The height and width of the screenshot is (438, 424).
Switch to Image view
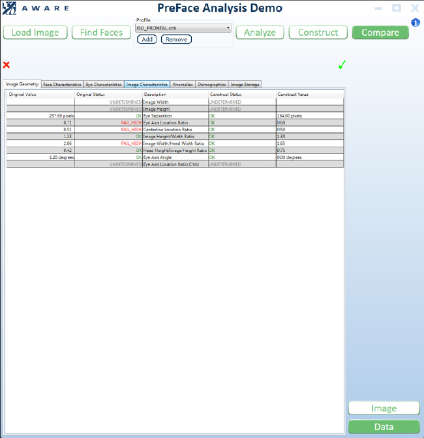(384, 409)
